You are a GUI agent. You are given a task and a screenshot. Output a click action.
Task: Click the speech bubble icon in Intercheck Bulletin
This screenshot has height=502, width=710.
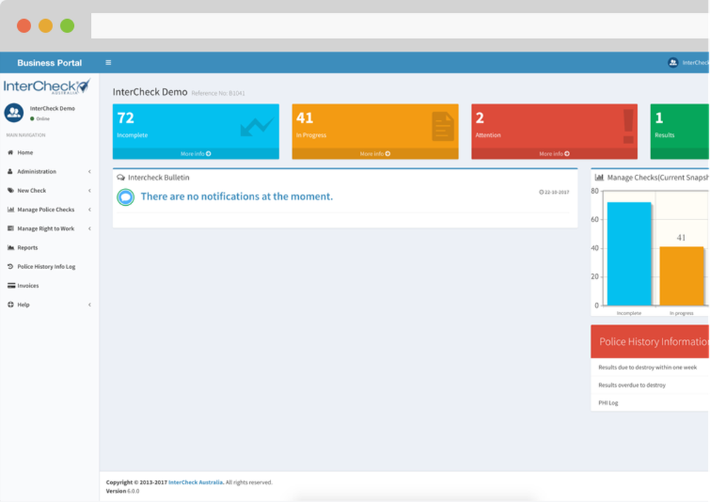[x=126, y=197]
